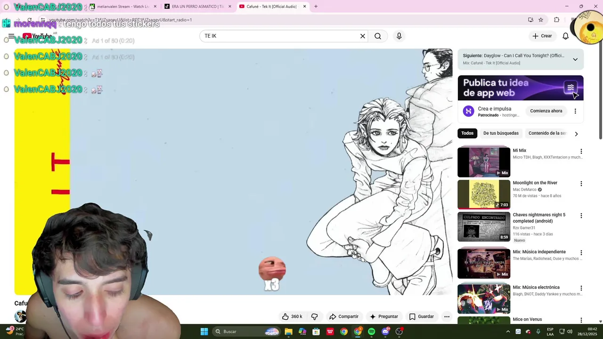Open weather widget showing 24°C
The height and width of the screenshot is (339, 603).
[14, 331]
